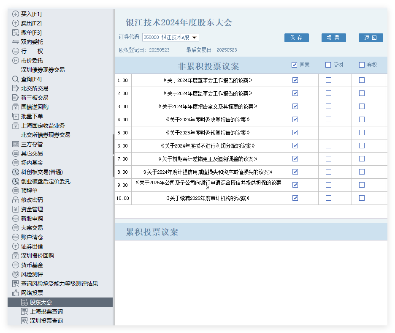
Task: Toggle header 同意 select-all checkbox
Action: pyautogui.click(x=294, y=65)
